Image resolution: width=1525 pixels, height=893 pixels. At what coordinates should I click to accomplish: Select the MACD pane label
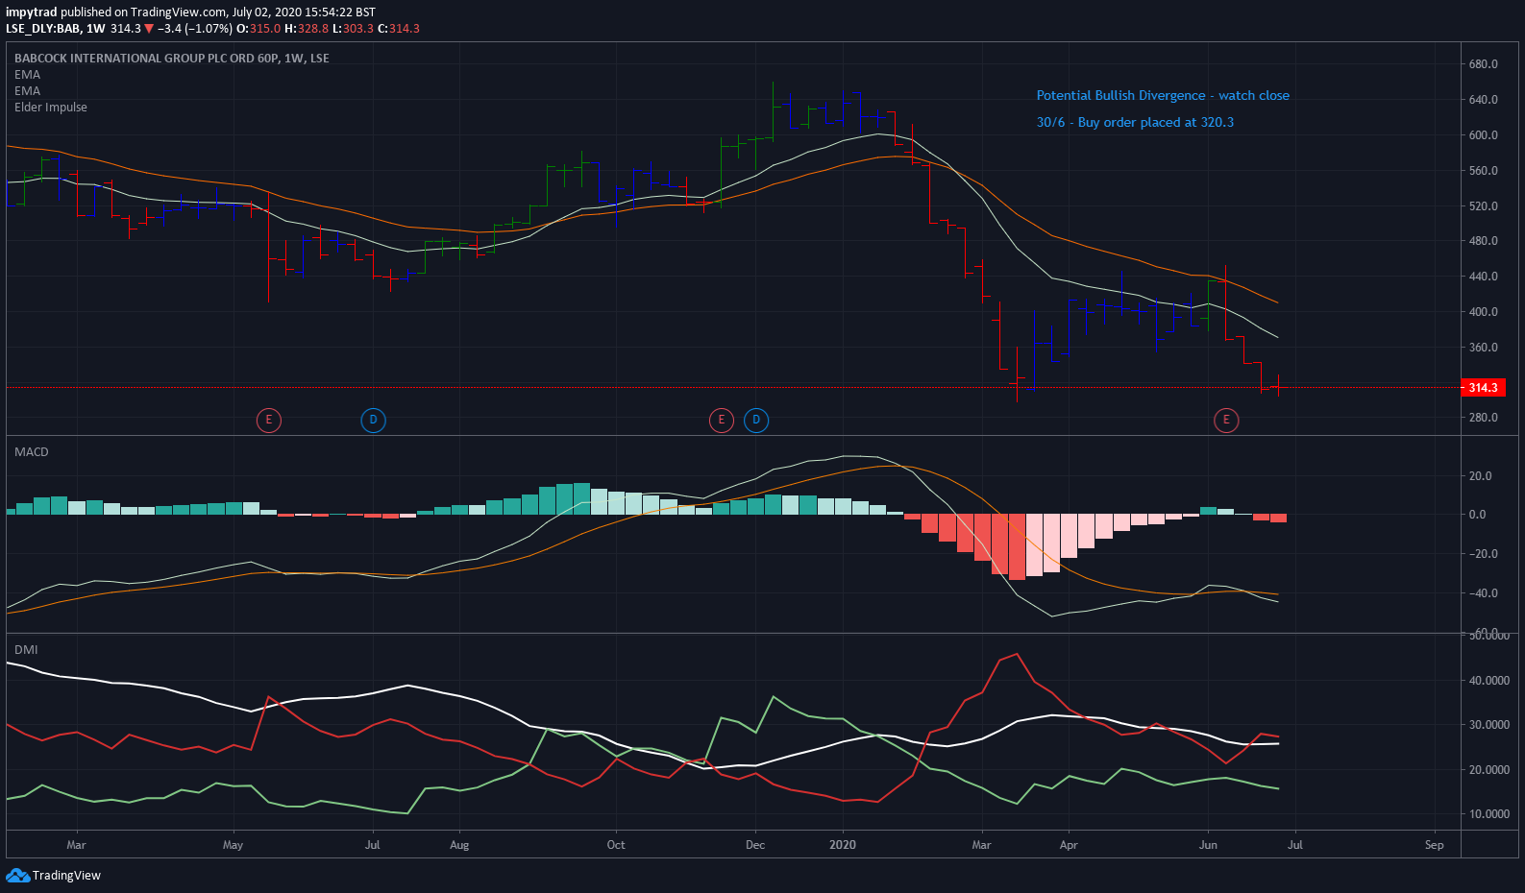32,452
